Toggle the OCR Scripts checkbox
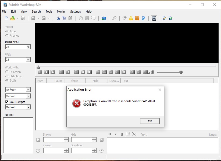221x161 pixels. pyautogui.click(x=7, y=102)
